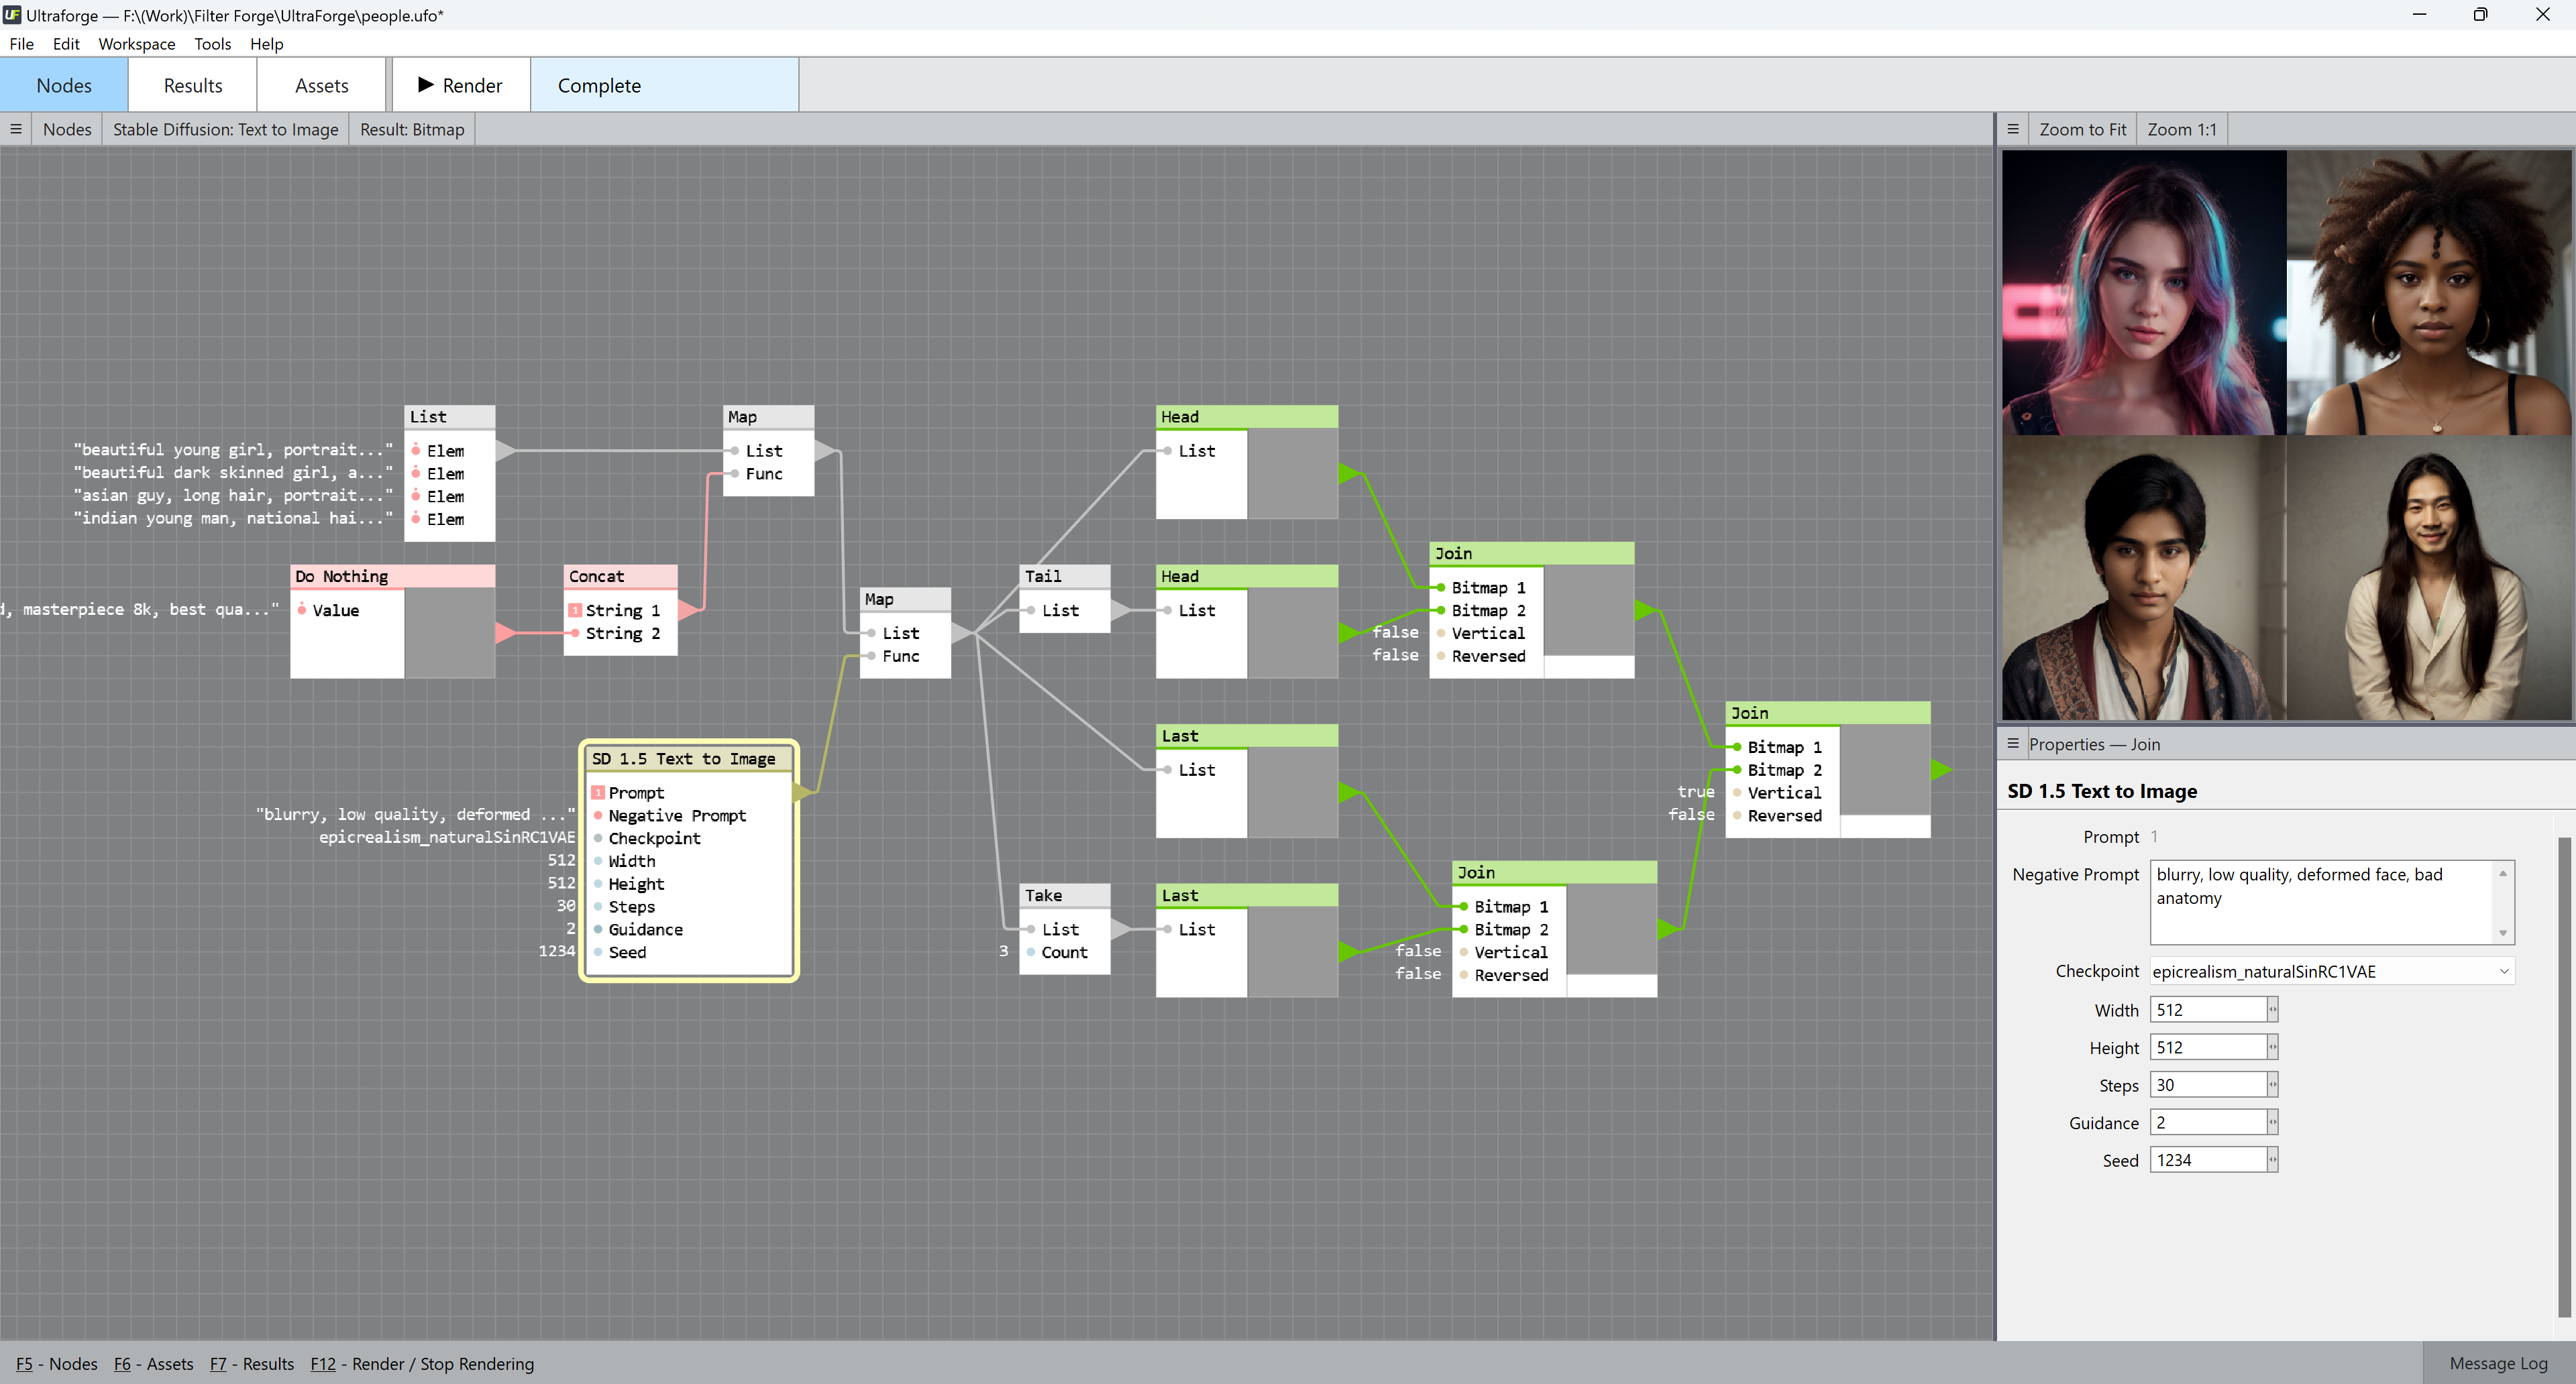This screenshot has width=2576, height=1384.
Task: Open the node editor hamburger menu
Action: click(x=16, y=129)
